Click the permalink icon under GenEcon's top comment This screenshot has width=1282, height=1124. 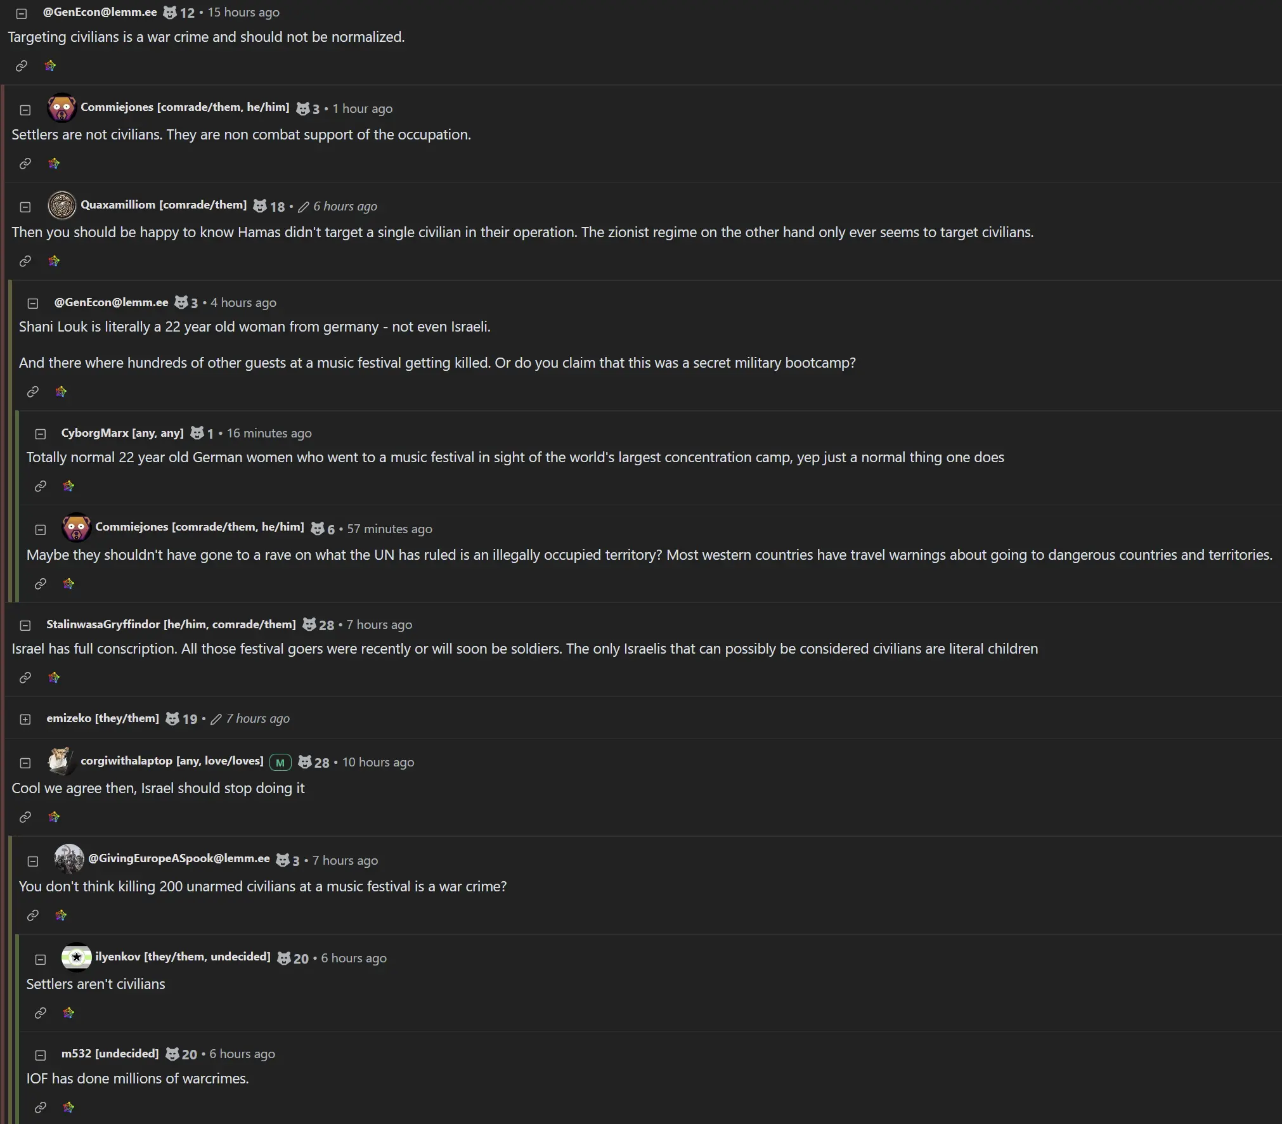[22, 66]
